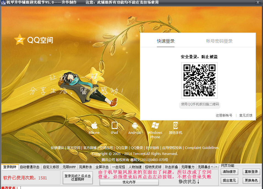The height and width of the screenshot is (189, 263).
Task: Select the 登录跳转 tab
Action: (x=10, y=167)
